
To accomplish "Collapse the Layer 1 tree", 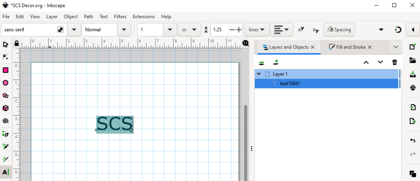I will click(259, 74).
